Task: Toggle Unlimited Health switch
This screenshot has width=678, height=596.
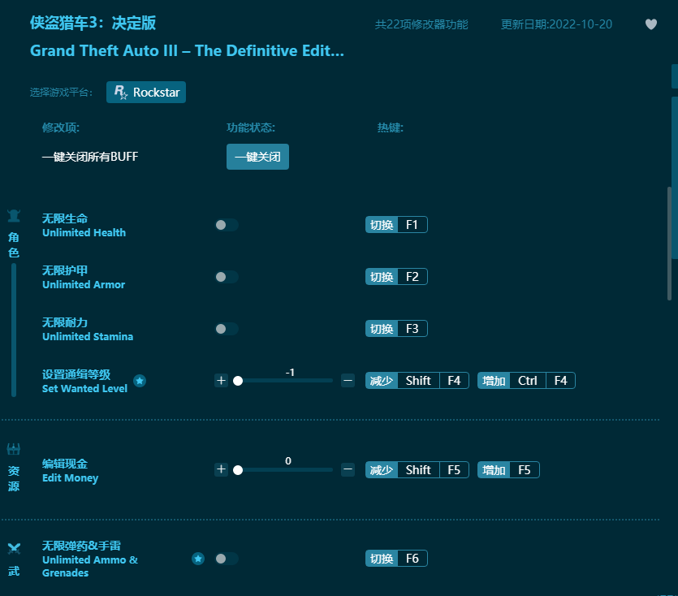Action: tap(227, 225)
